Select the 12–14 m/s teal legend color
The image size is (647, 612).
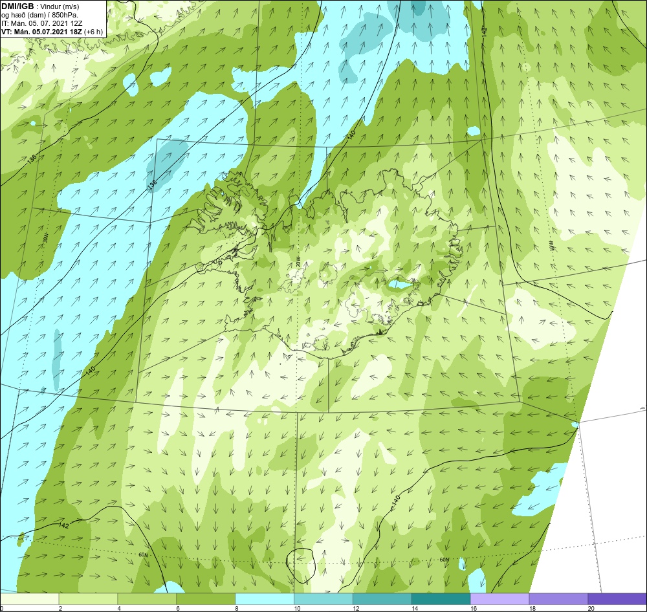pyautogui.click(x=382, y=598)
